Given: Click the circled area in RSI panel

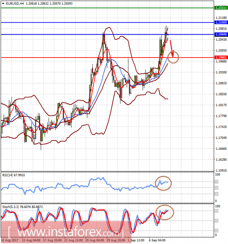Looking at the screenshot, I should (x=163, y=183).
